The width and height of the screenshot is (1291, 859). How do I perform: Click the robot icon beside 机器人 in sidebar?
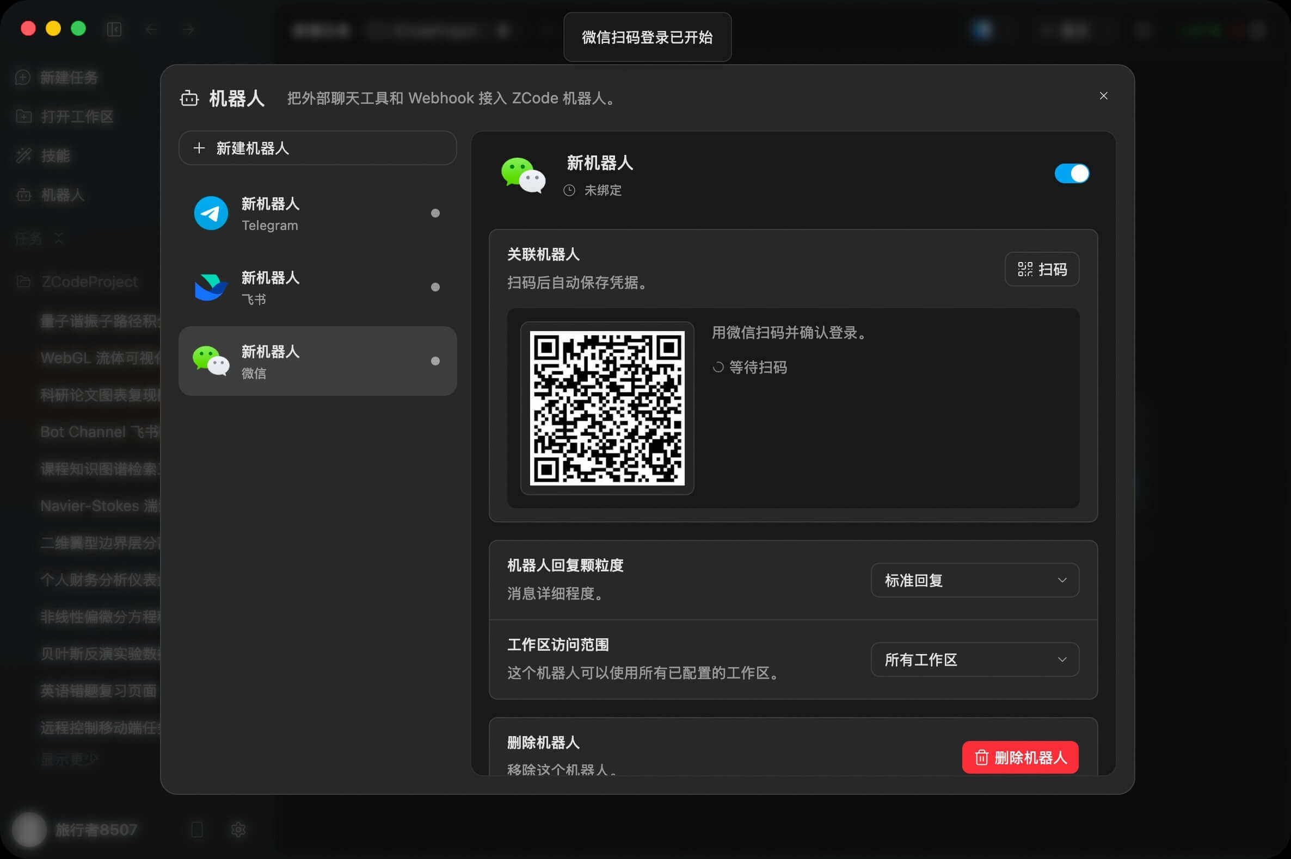(23, 195)
